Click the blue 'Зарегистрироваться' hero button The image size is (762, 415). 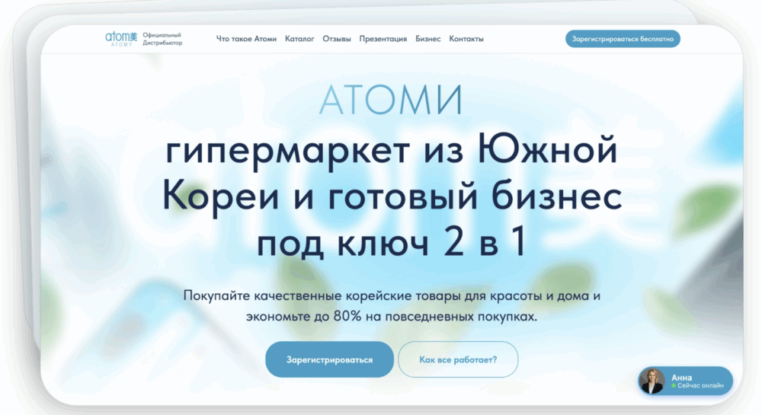(x=329, y=359)
